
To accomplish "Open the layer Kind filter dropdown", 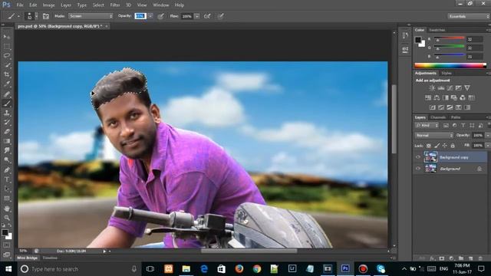I will click(x=427, y=125).
